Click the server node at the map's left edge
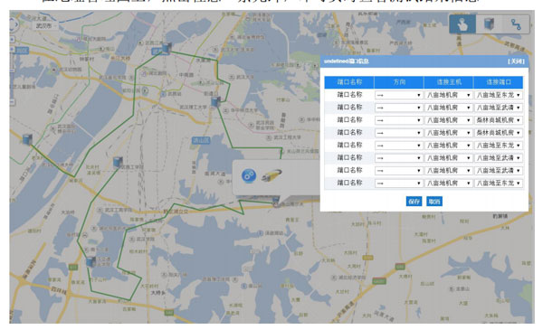The image size is (543, 330). point(27,139)
